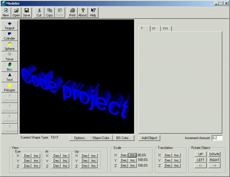Select the Text shape tool
Viewport: 230px width, 177px height.
[x=10, y=77]
